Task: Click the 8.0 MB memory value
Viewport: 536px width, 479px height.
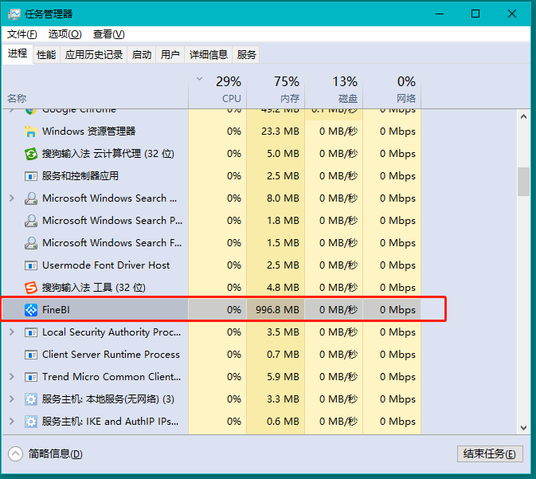Action: pos(283,198)
